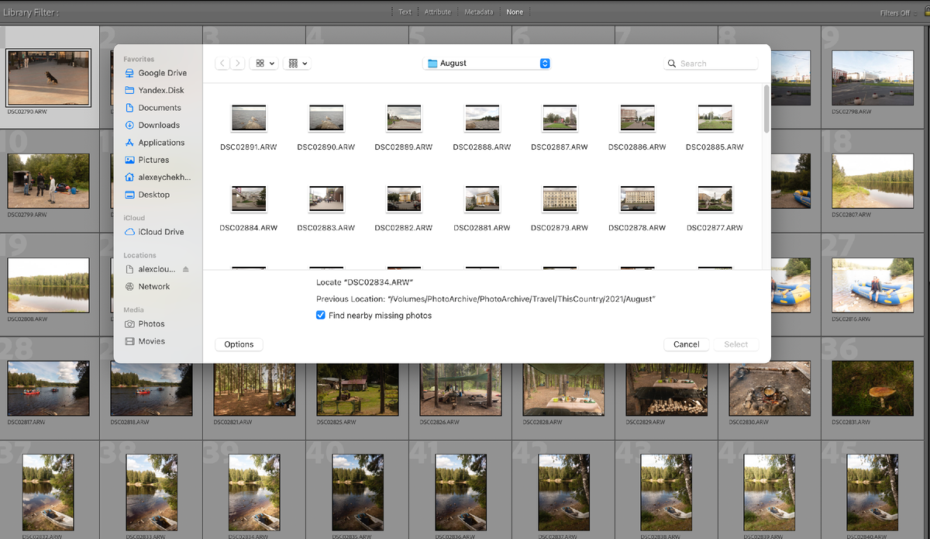The width and height of the screenshot is (930, 539).
Task: Select Lightroom thumbnail DSC02816.ARW
Action: click(x=873, y=285)
